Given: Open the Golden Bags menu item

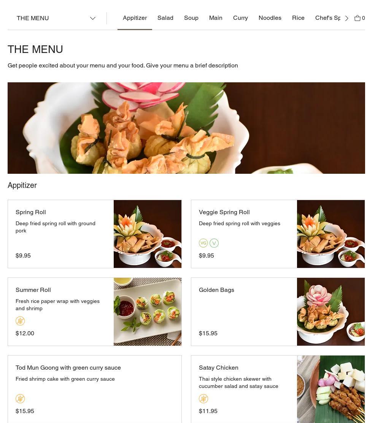Looking at the screenshot, I should 278,312.
